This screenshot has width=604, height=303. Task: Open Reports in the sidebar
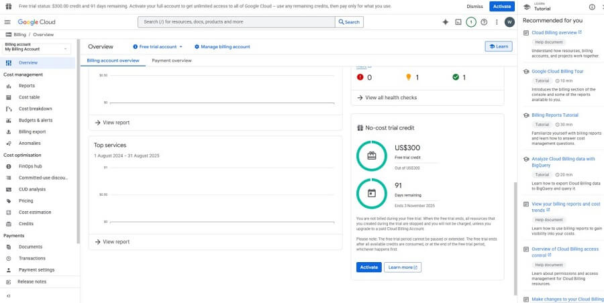coord(27,86)
